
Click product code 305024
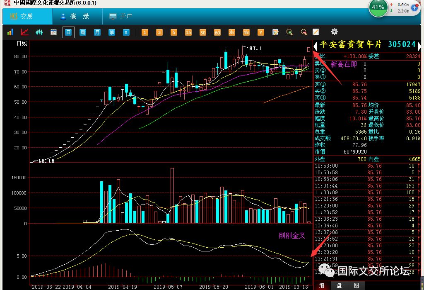[x=402, y=44]
